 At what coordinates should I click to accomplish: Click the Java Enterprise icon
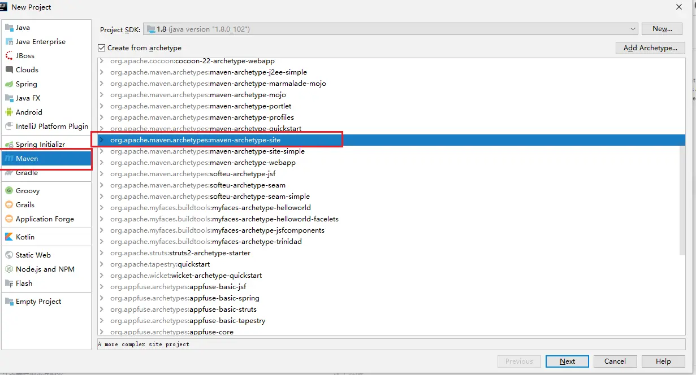point(9,42)
